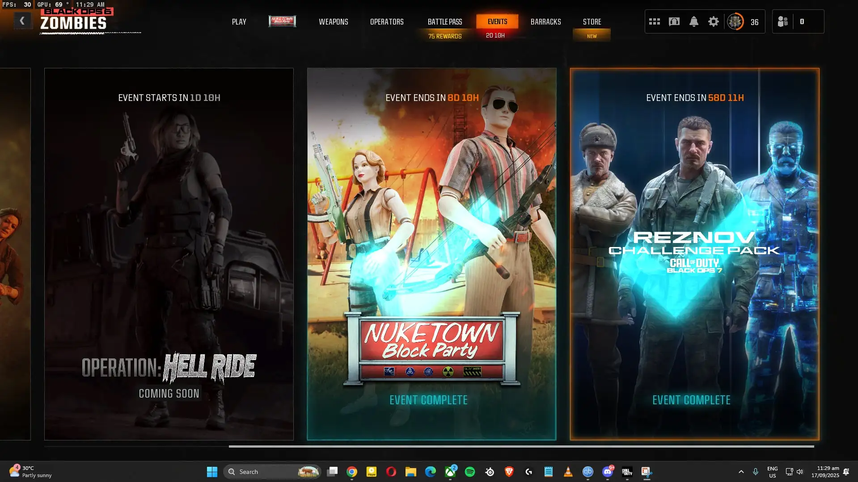Open in-game notifications bell
Viewport: 858px width, 482px height.
click(693, 21)
